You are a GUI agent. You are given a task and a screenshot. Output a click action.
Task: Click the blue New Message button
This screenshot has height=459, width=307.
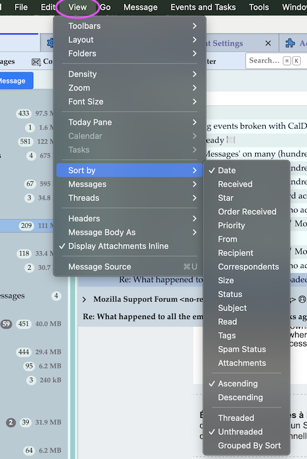[x=16, y=81]
